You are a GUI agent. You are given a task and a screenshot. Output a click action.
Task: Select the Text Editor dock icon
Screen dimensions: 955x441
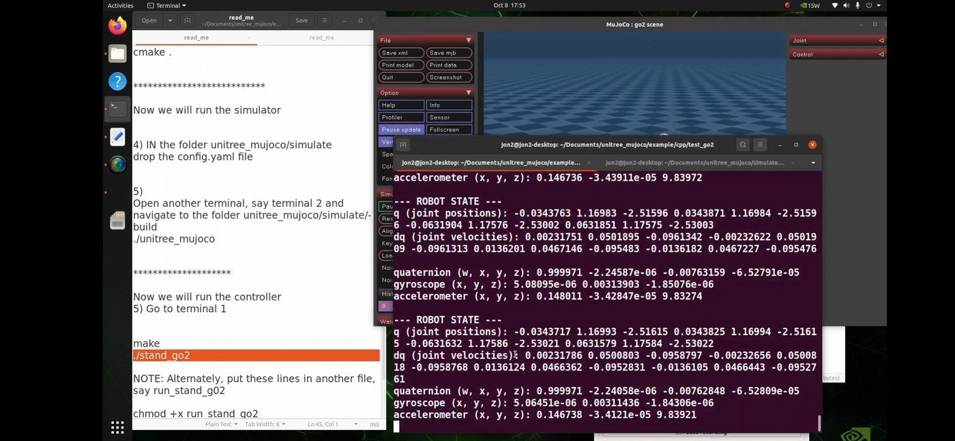117,137
